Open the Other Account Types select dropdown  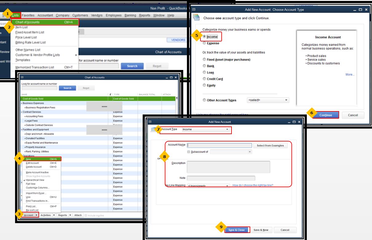point(268,100)
